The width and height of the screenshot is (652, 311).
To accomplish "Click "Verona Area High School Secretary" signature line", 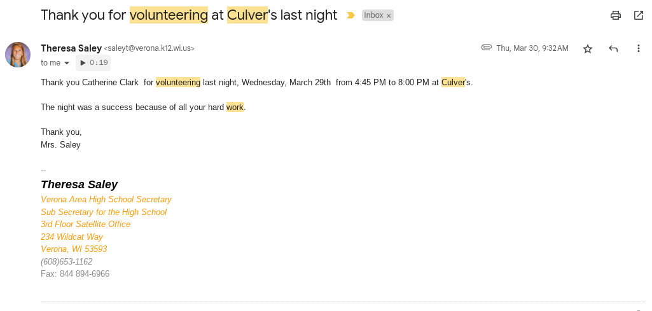I will [106, 199].
